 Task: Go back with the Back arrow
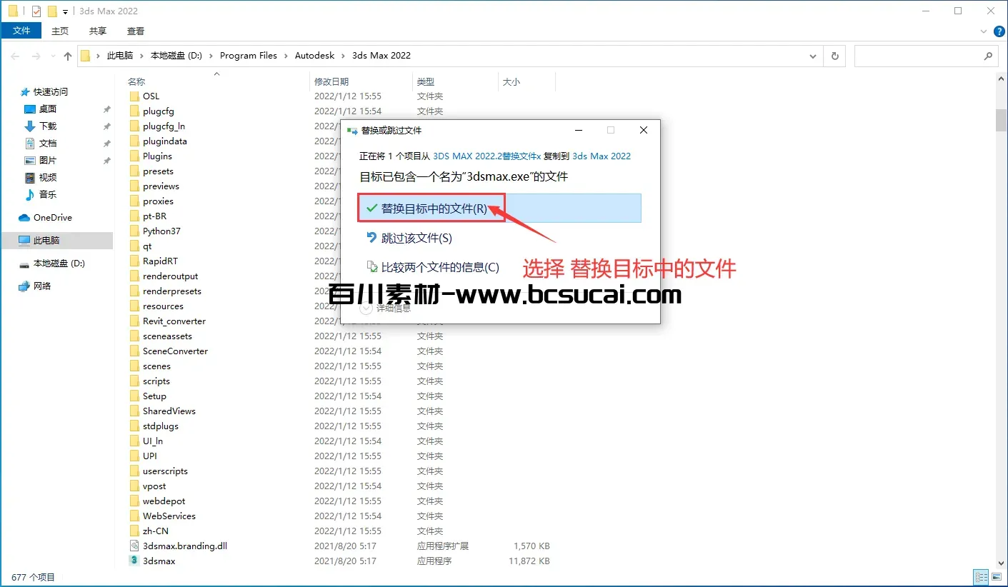16,56
